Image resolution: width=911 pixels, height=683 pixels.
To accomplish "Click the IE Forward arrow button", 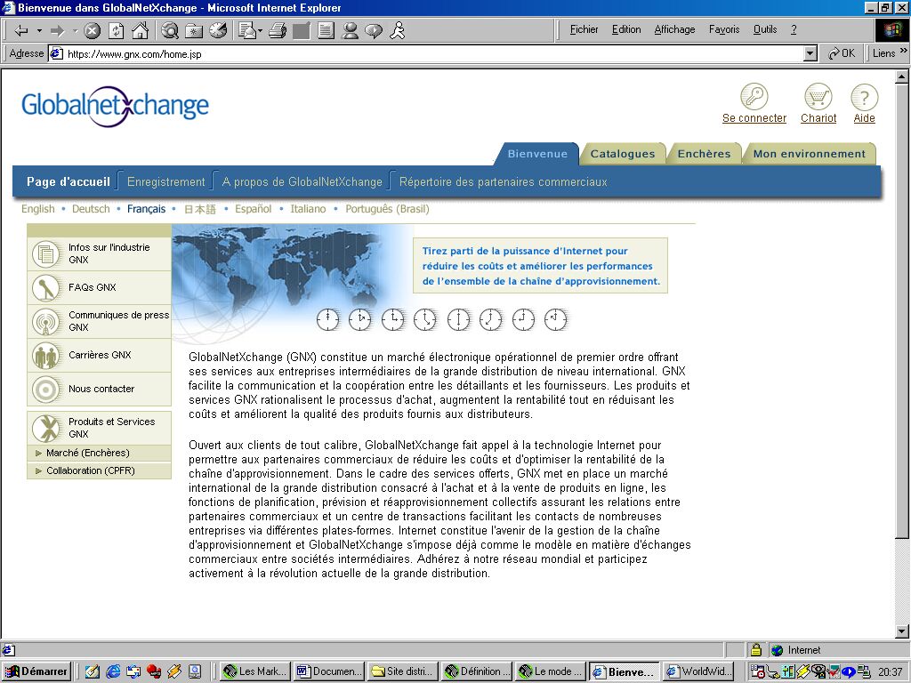I will [57, 31].
